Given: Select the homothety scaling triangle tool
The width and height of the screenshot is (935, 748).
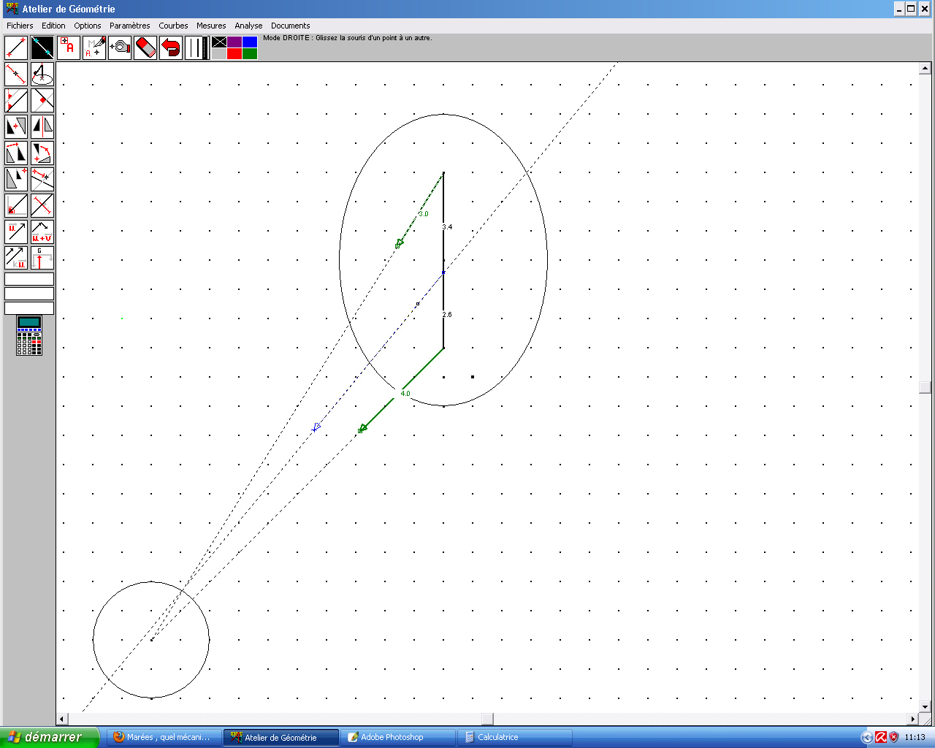Looking at the screenshot, I should (x=16, y=179).
